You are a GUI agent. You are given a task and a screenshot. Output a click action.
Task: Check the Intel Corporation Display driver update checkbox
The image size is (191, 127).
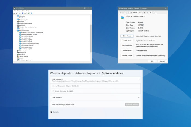53,86
